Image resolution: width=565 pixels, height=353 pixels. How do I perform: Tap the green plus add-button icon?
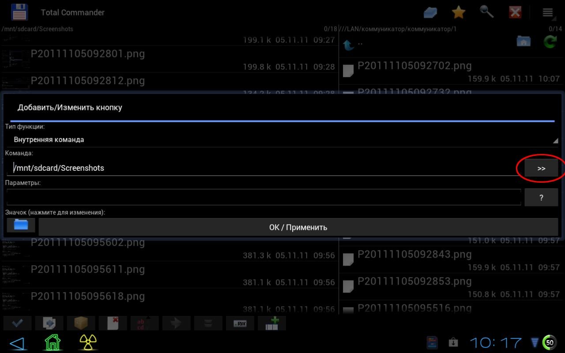tap(272, 323)
